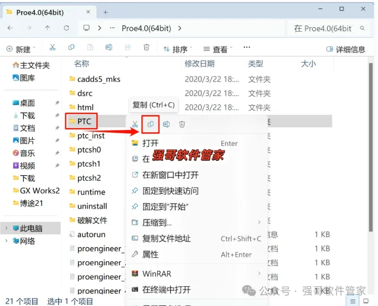Go up one folder level
This screenshot has height=306, width=378.
48,28
